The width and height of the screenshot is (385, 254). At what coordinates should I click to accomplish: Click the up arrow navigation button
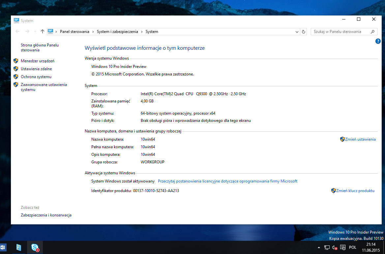(42, 32)
